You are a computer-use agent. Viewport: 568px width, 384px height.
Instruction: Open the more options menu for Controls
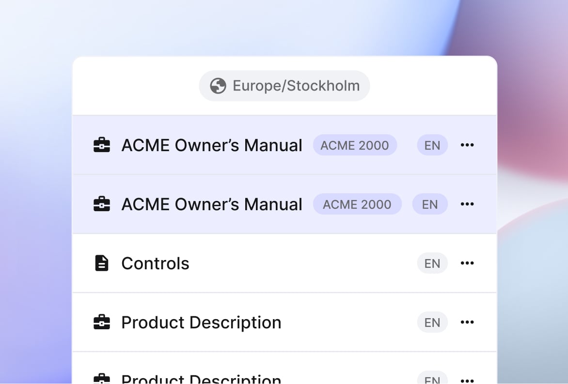pyautogui.click(x=467, y=263)
